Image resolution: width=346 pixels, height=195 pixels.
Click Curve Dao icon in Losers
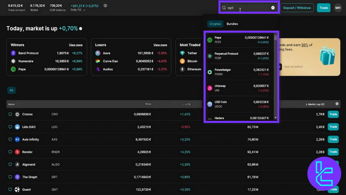pyautogui.click(x=98, y=61)
